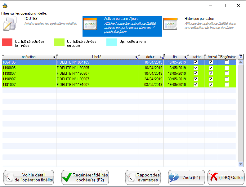The height and width of the screenshot is (187, 246).
Task: Click the sort arrows on the Regénérer column header
Action: click(x=219, y=56)
